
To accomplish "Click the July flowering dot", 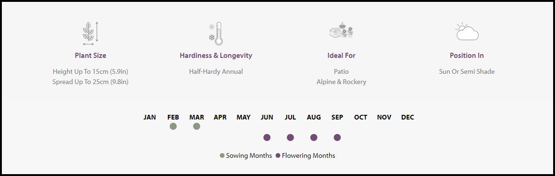I will coord(290,138).
